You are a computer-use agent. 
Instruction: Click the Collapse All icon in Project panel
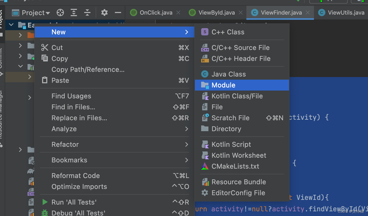pyautogui.click(x=87, y=12)
